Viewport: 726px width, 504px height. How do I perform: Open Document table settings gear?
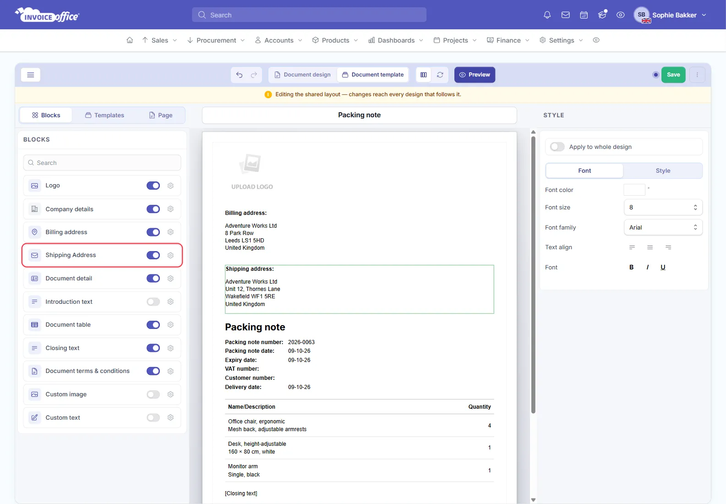click(x=170, y=325)
